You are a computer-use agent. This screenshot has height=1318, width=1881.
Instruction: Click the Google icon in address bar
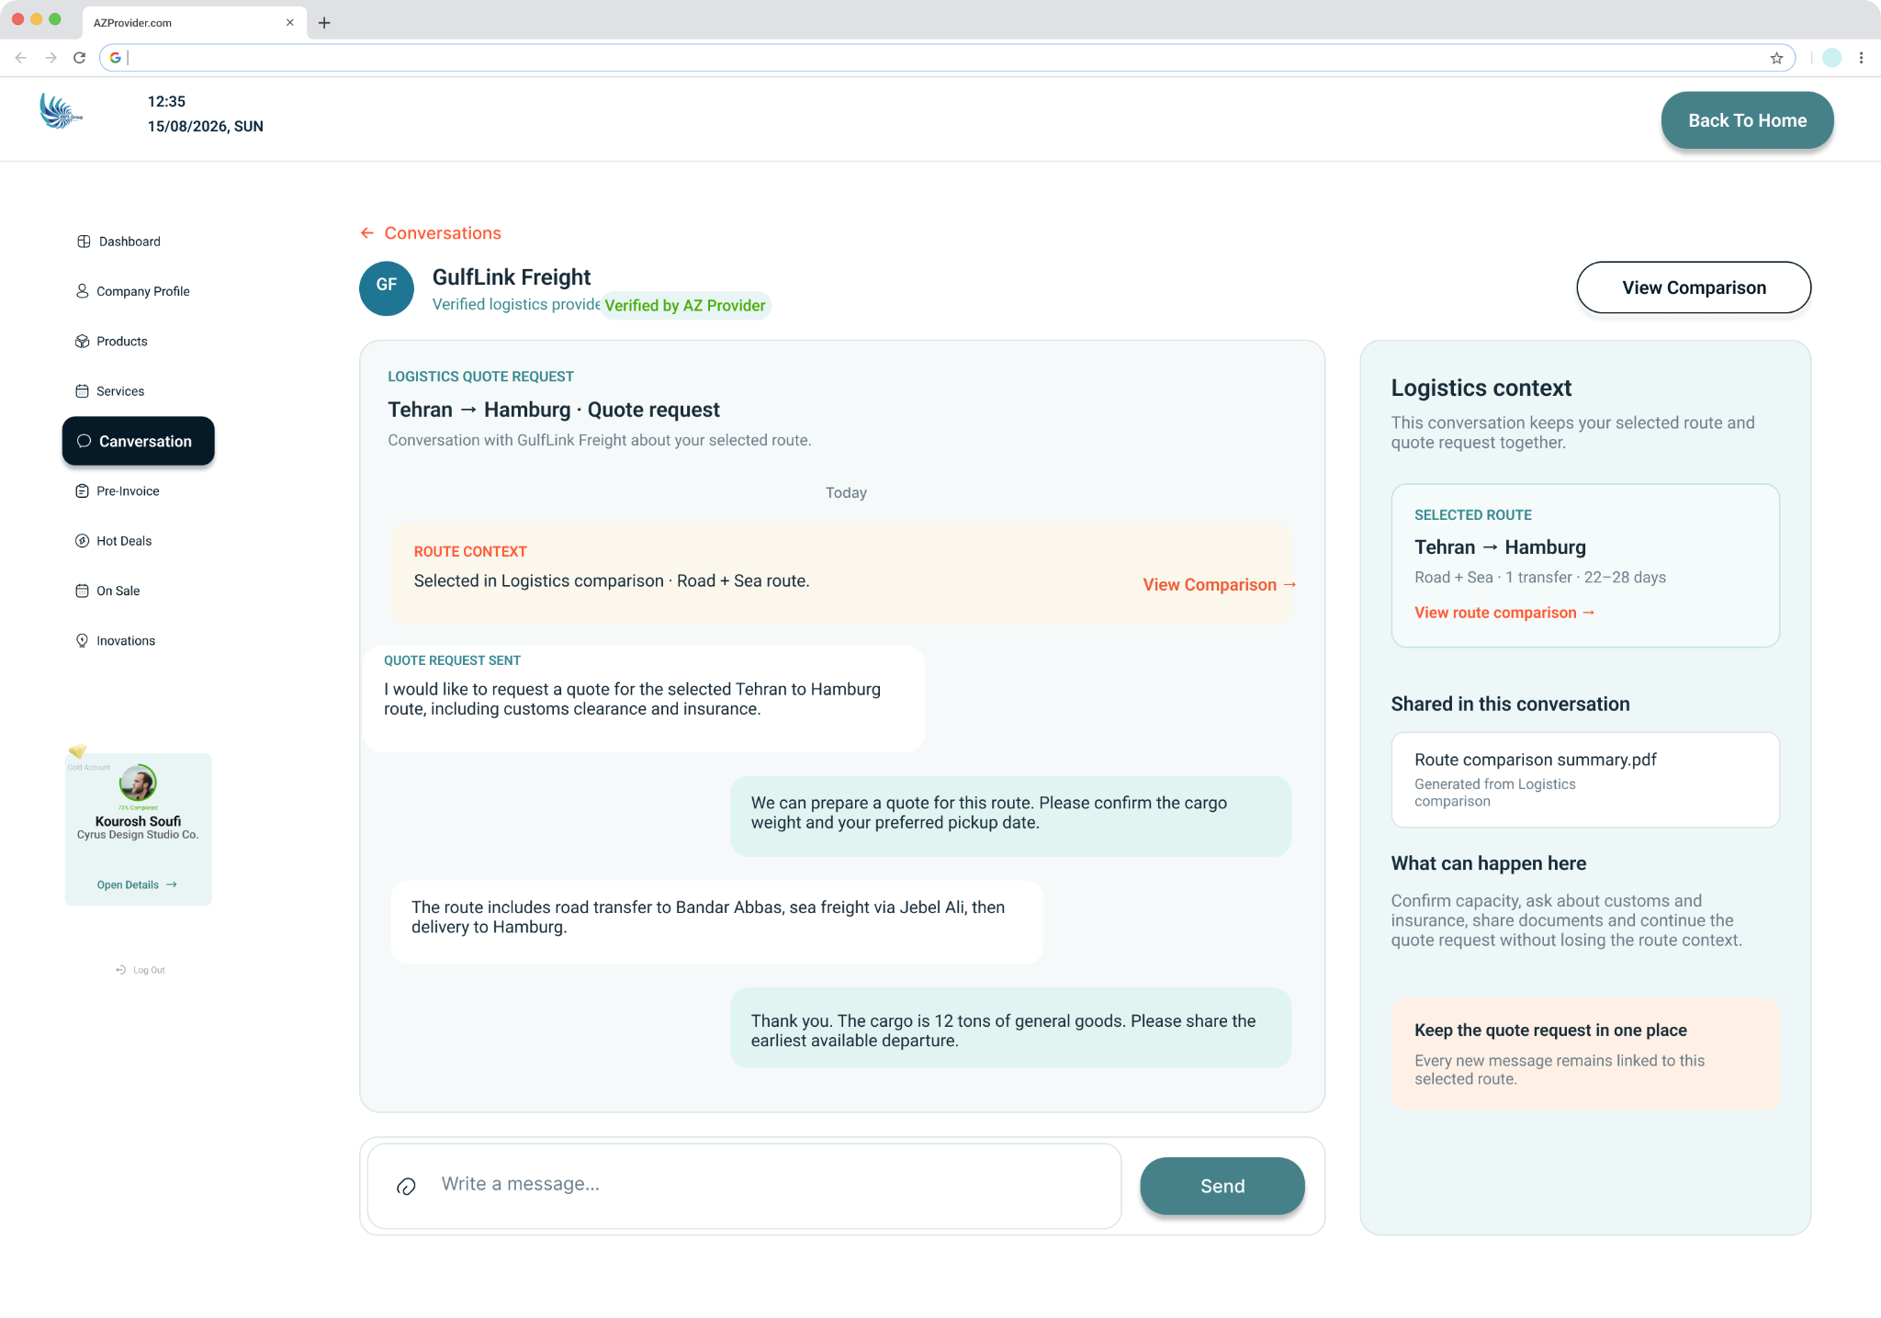point(115,58)
